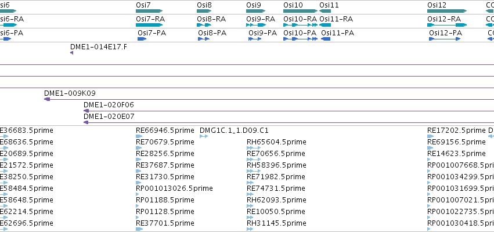Click the RE37687.5prime label
The height and width of the screenshot is (232, 494).
165,165
